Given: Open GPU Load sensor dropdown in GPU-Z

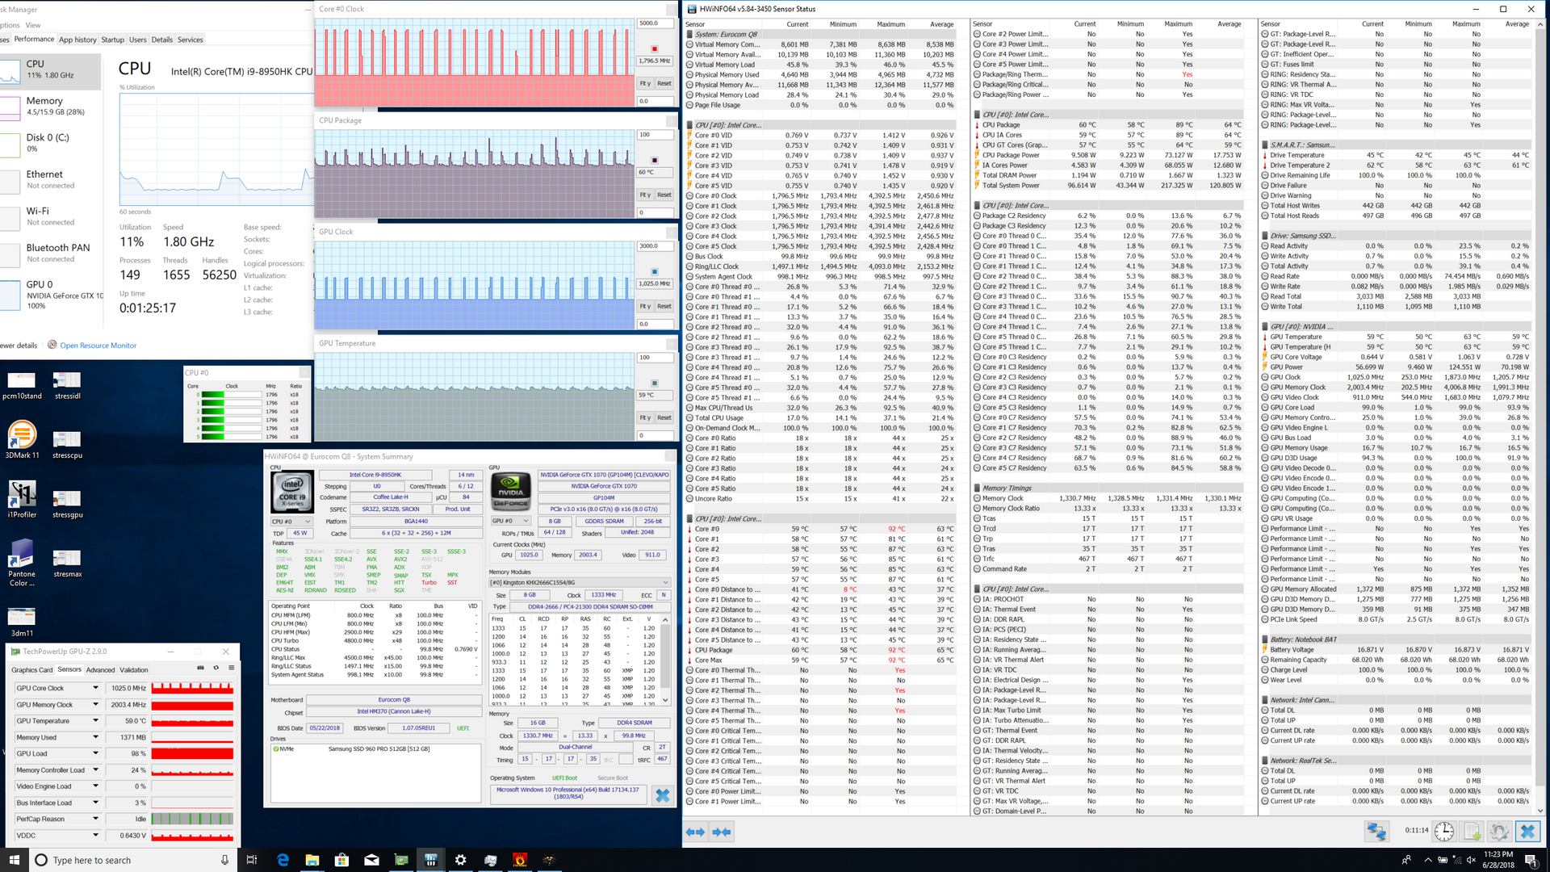Looking at the screenshot, I should click(x=95, y=753).
